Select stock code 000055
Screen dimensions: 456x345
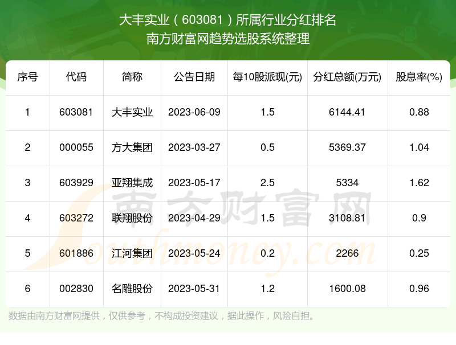point(76,147)
